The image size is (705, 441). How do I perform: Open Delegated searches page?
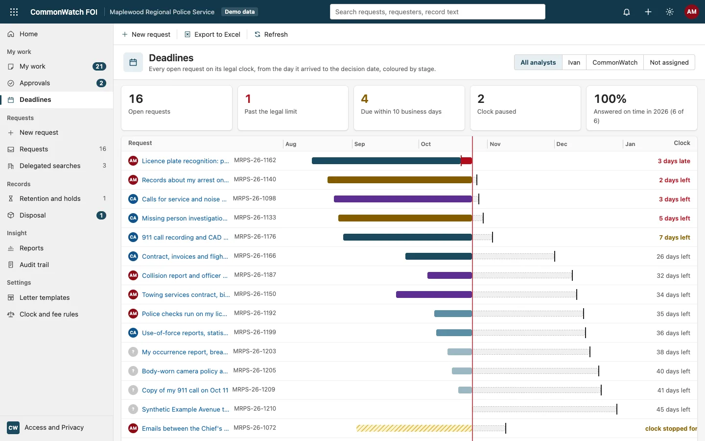coord(56,166)
